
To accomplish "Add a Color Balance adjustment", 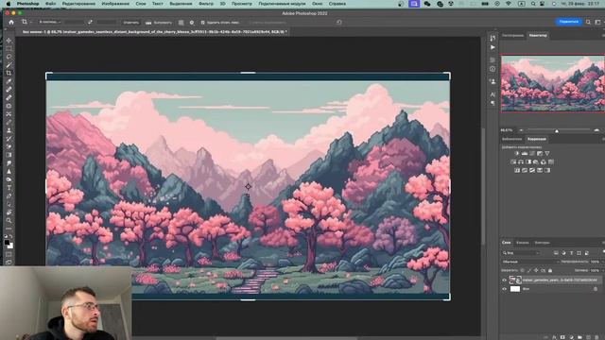I will point(521,161).
